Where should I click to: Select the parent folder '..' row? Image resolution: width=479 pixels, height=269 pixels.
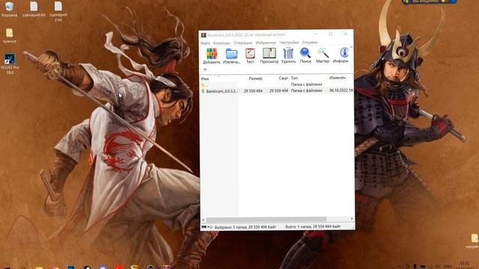(x=277, y=84)
